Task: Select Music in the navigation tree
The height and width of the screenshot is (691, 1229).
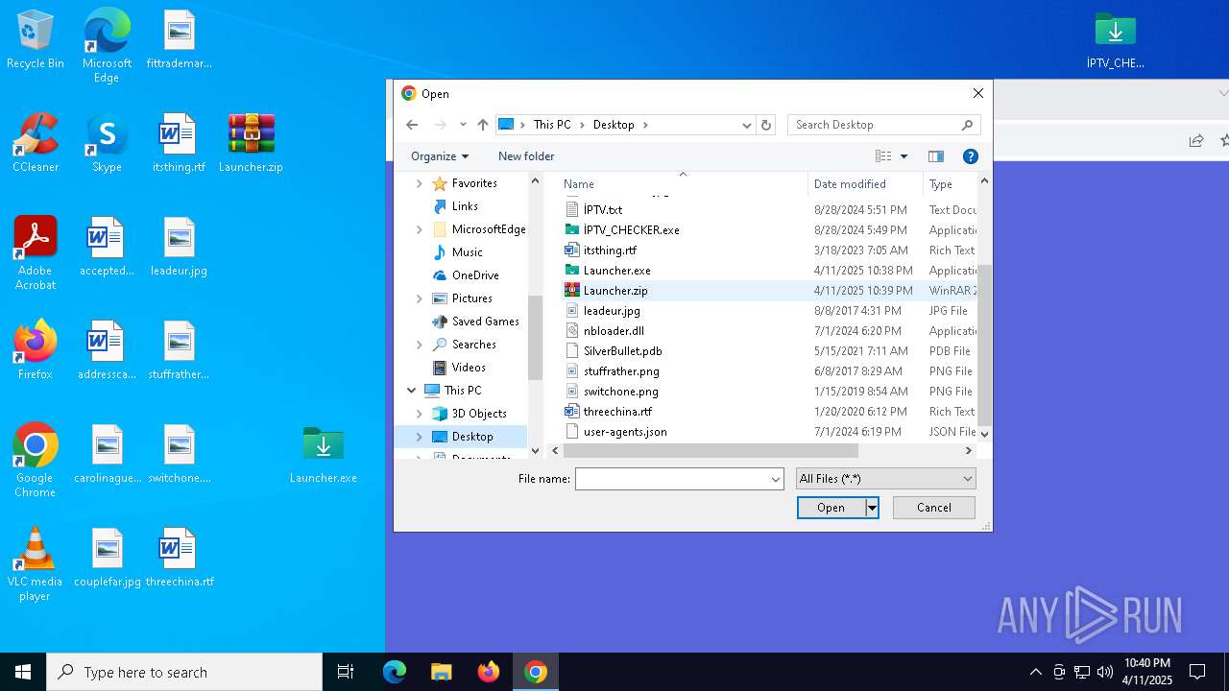Action: pos(467,252)
